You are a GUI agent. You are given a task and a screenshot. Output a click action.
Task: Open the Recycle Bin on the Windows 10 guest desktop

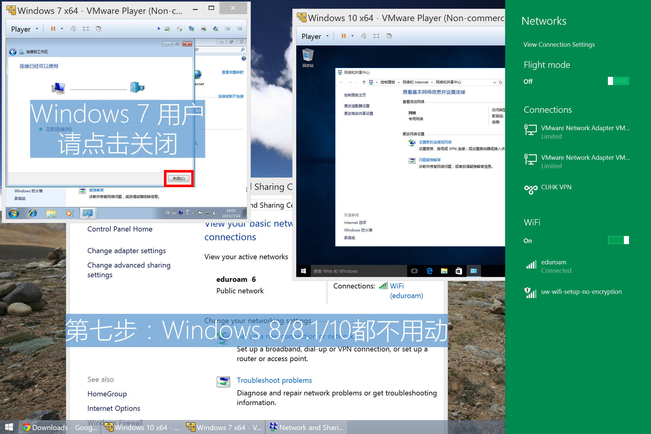coord(308,58)
